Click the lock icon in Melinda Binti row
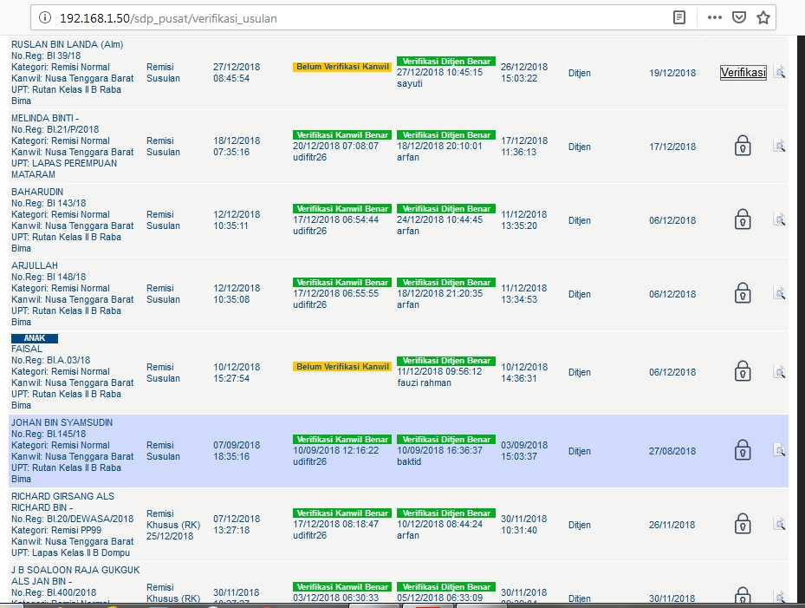The width and height of the screenshot is (805, 608). (x=743, y=146)
